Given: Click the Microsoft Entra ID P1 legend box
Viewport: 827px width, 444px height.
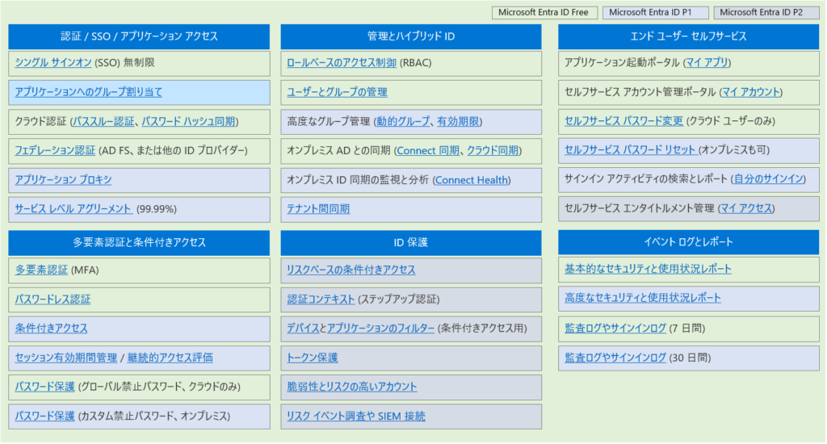Looking at the screenshot, I should [x=655, y=12].
